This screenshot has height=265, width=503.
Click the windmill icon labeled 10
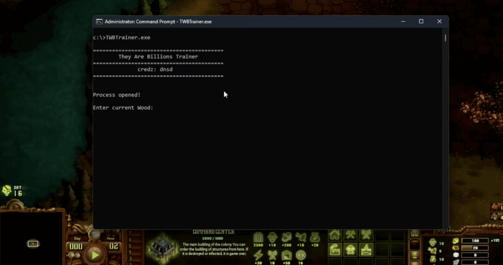pos(272,255)
